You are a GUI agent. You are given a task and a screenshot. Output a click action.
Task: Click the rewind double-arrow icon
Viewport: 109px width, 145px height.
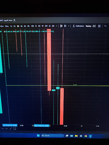[x=94, y=26]
